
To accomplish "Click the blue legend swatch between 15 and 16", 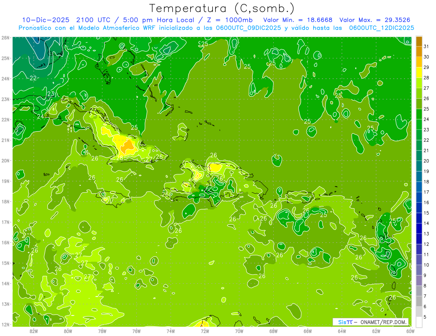I will (419, 208).
